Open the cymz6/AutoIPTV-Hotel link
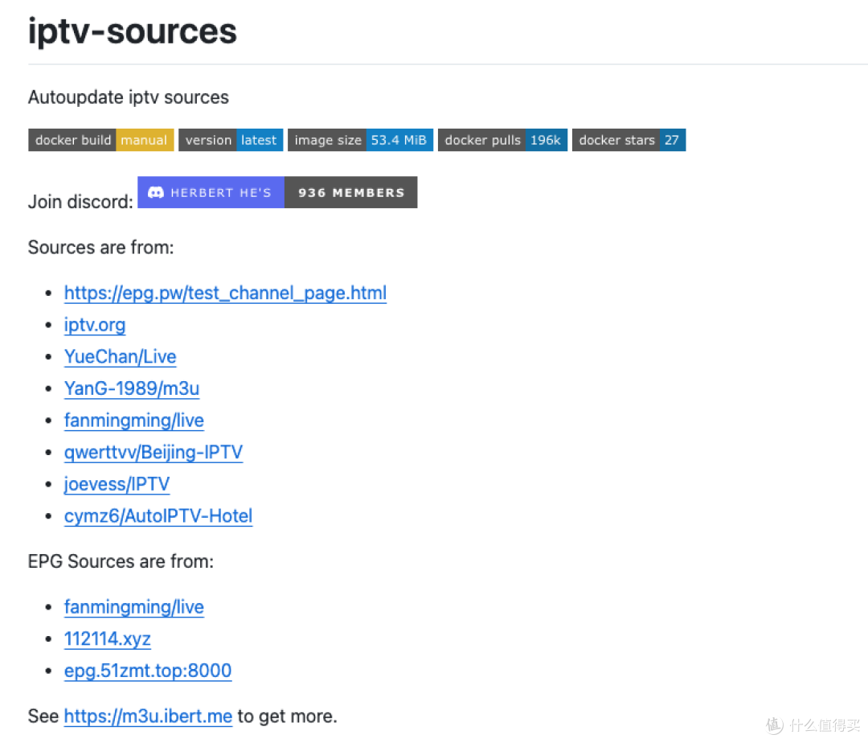 click(x=158, y=516)
